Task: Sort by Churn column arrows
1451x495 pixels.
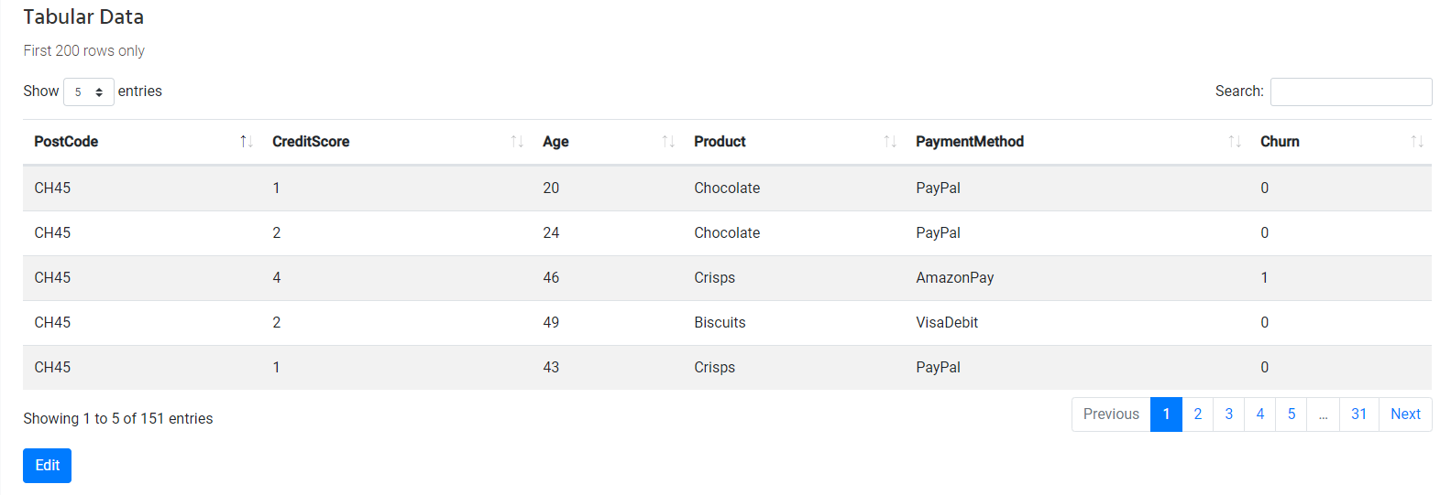Action: click(1417, 142)
